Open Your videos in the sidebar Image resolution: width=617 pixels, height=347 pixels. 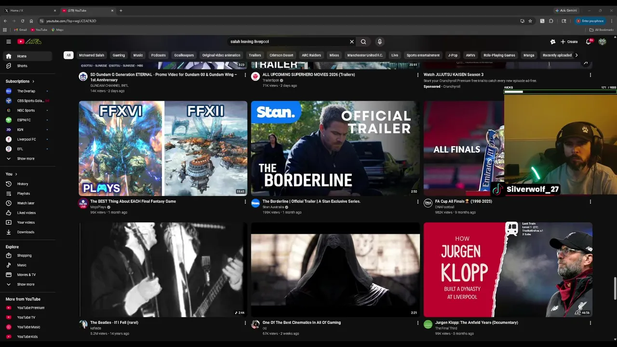point(27,222)
